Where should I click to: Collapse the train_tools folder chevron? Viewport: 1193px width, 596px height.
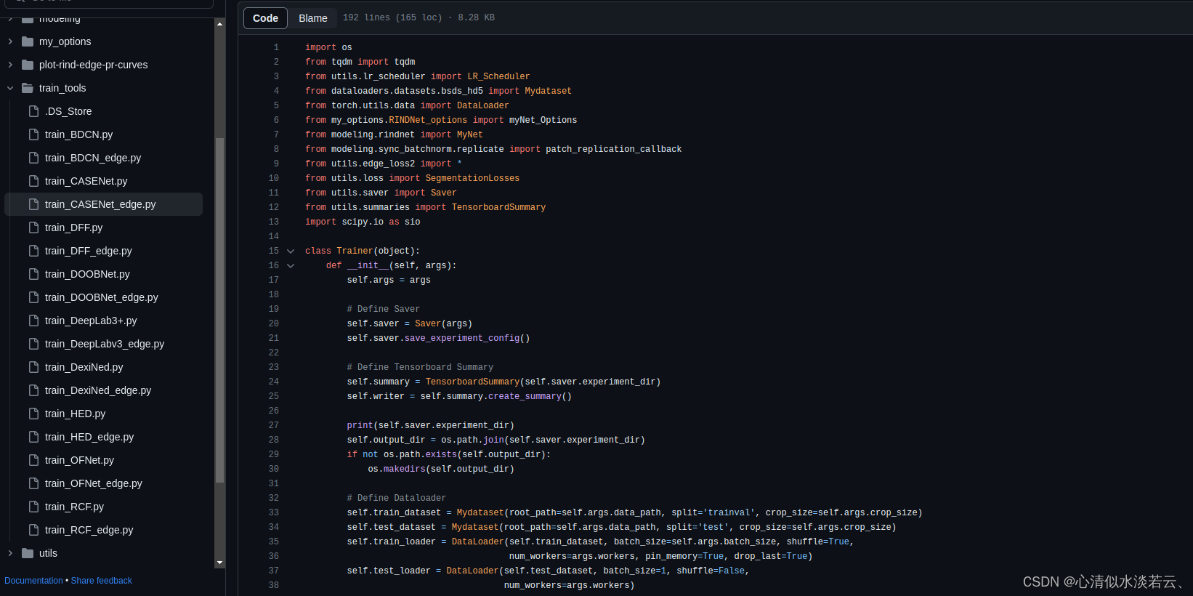[10, 88]
